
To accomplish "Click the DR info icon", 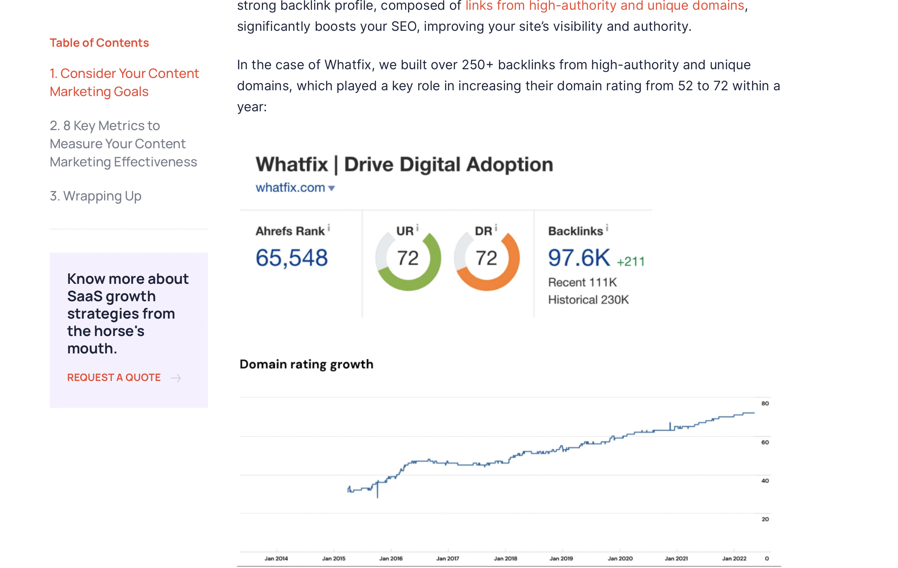I will (x=496, y=228).
